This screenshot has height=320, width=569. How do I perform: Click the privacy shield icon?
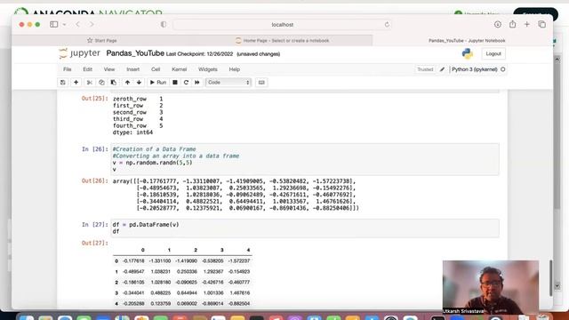[x=164, y=24]
